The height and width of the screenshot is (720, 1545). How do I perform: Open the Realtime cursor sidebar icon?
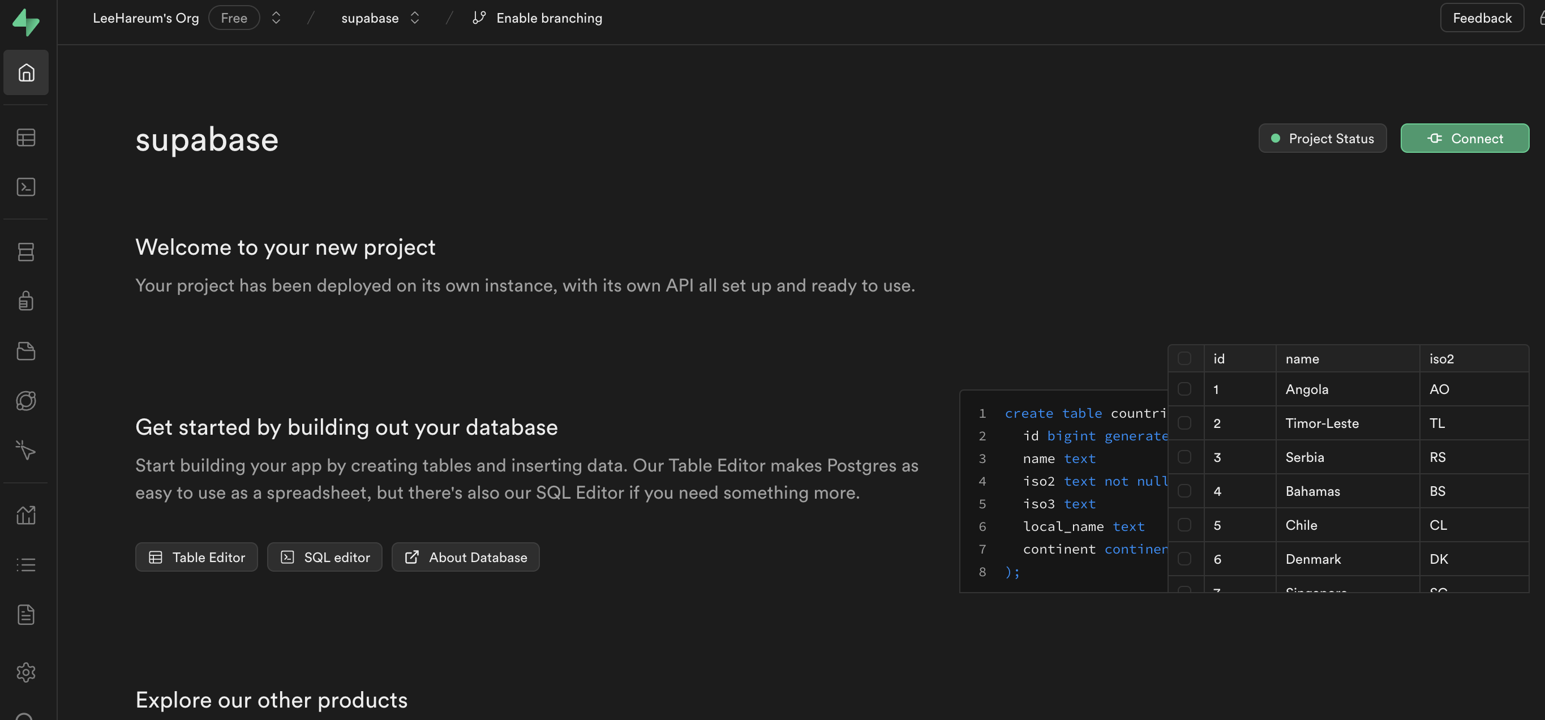pyautogui.click(x=26, y=450)
